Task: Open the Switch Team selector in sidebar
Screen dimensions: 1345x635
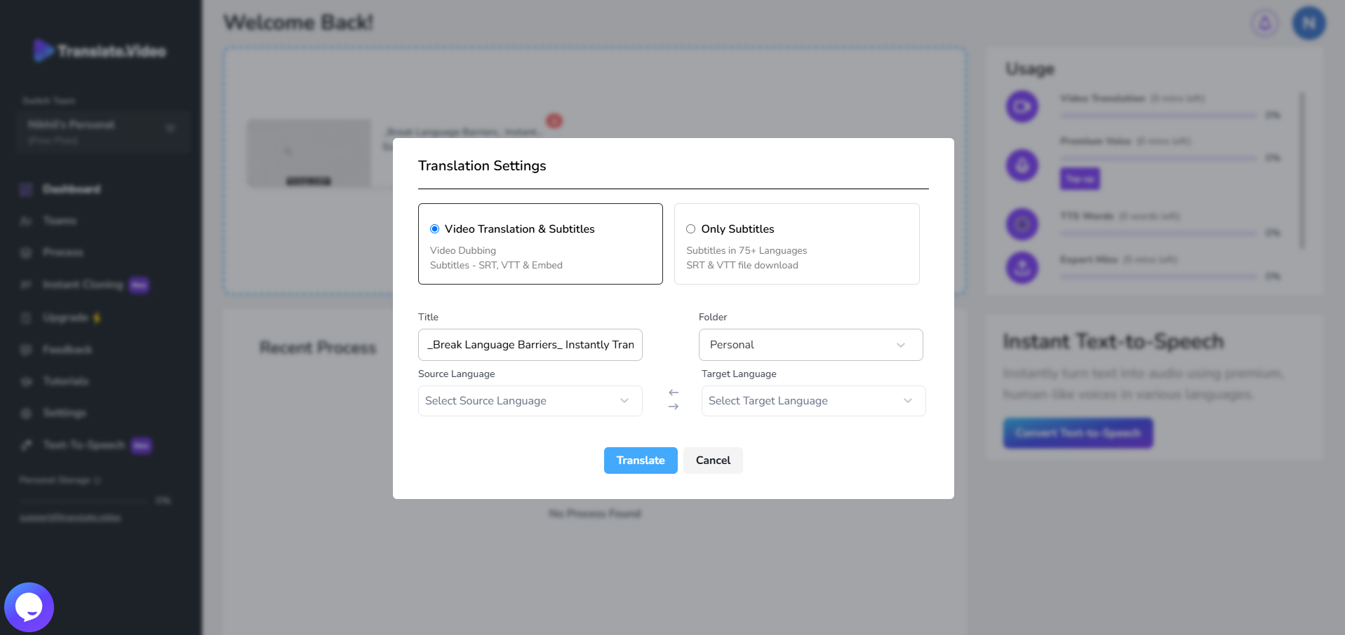Action: (102, 131)
